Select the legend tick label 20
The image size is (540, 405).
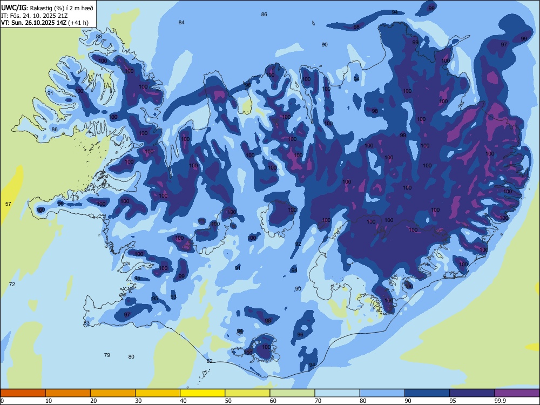tap(93, 401)
